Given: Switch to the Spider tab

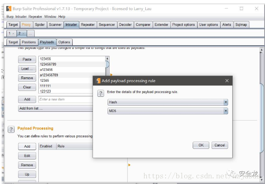Looking at the screenshot, I should coord(40,25).
